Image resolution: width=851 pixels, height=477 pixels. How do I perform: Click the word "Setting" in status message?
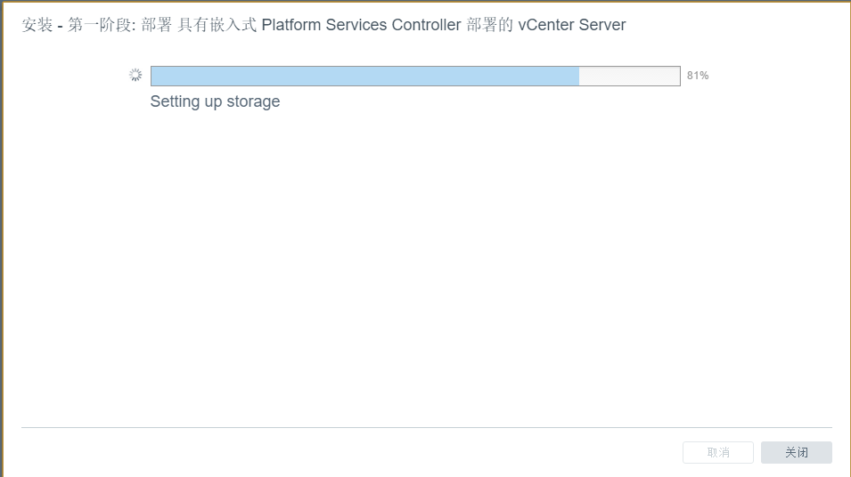(175, 101)
